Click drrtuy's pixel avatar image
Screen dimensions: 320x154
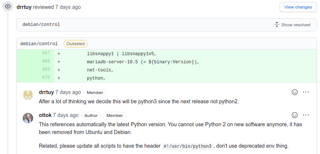[x=28, y=95]
